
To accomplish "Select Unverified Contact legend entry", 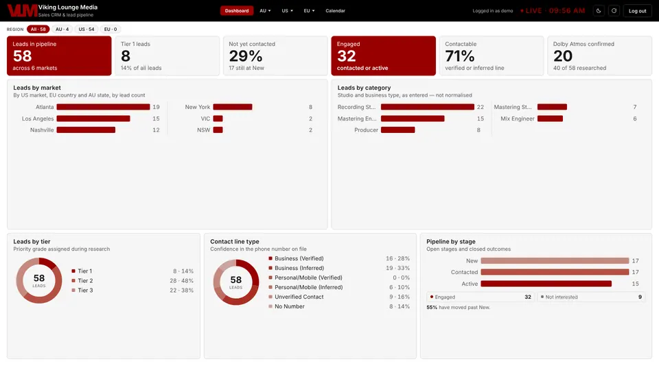I will [339, 297].
